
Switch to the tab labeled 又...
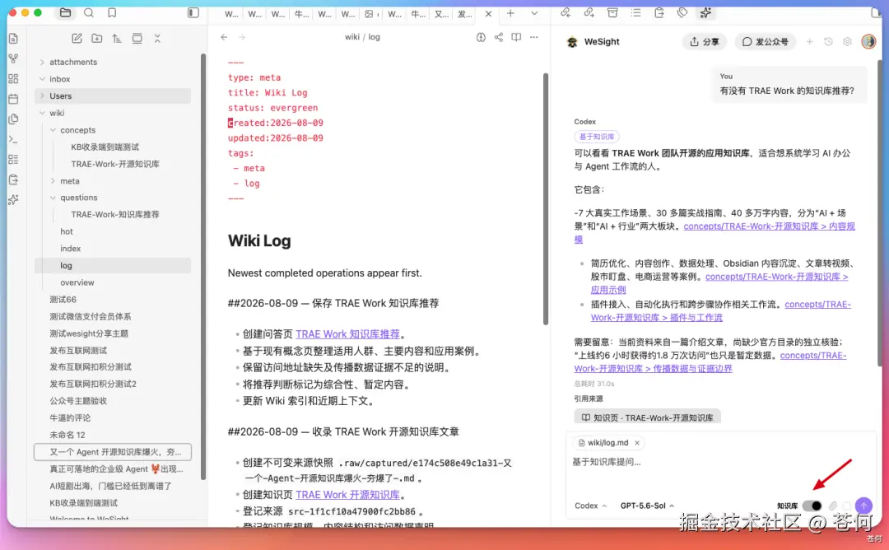(x=442, y=14)
